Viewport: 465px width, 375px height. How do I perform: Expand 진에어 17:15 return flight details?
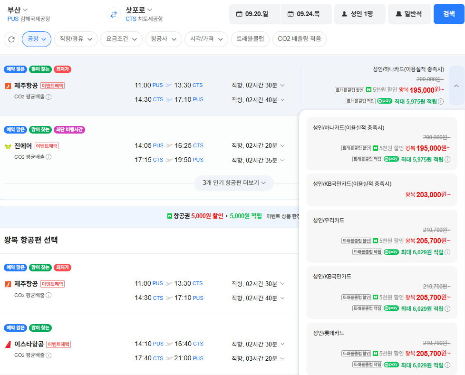point(282,160)
